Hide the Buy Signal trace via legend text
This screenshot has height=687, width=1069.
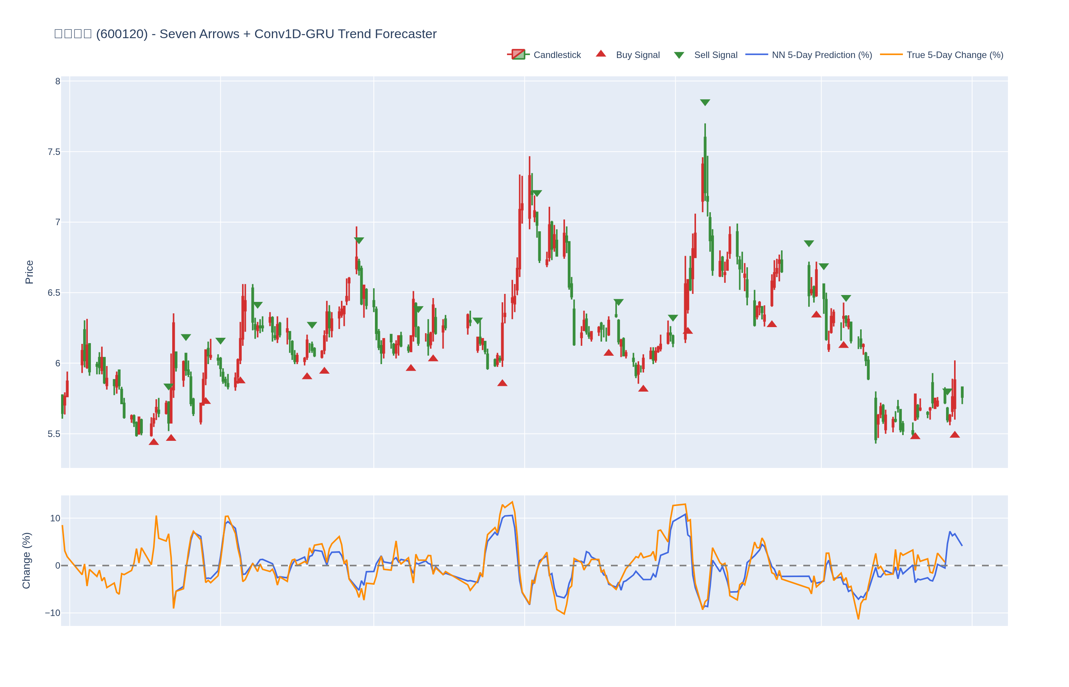coord(637,55)
